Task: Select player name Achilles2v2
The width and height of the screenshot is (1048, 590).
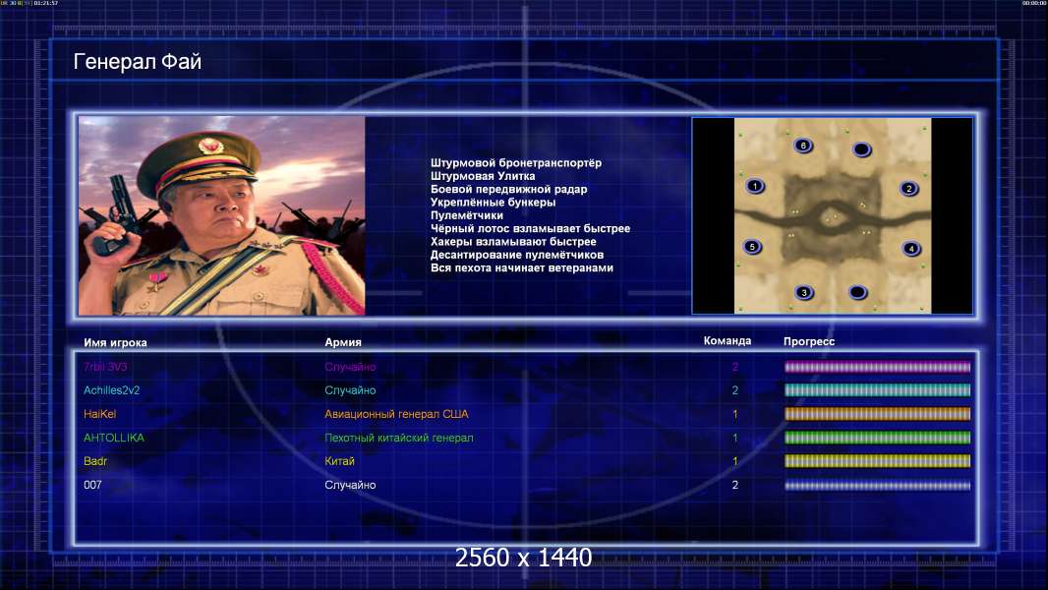Action: click(112, 390)
